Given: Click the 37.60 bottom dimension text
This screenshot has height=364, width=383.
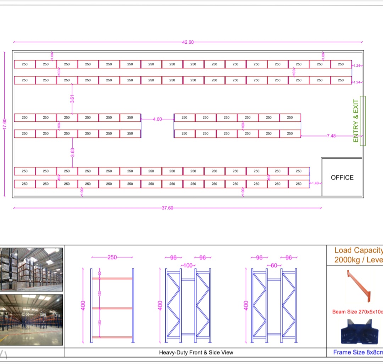Looking at the screenshot, I should [167, 208].
